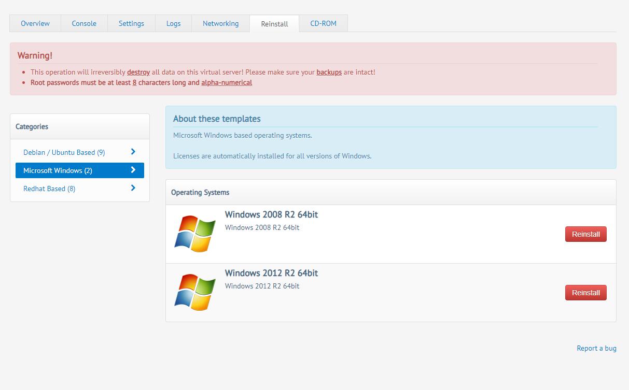Reinstall Windows 2008 R2 64bit

[585, 234]
